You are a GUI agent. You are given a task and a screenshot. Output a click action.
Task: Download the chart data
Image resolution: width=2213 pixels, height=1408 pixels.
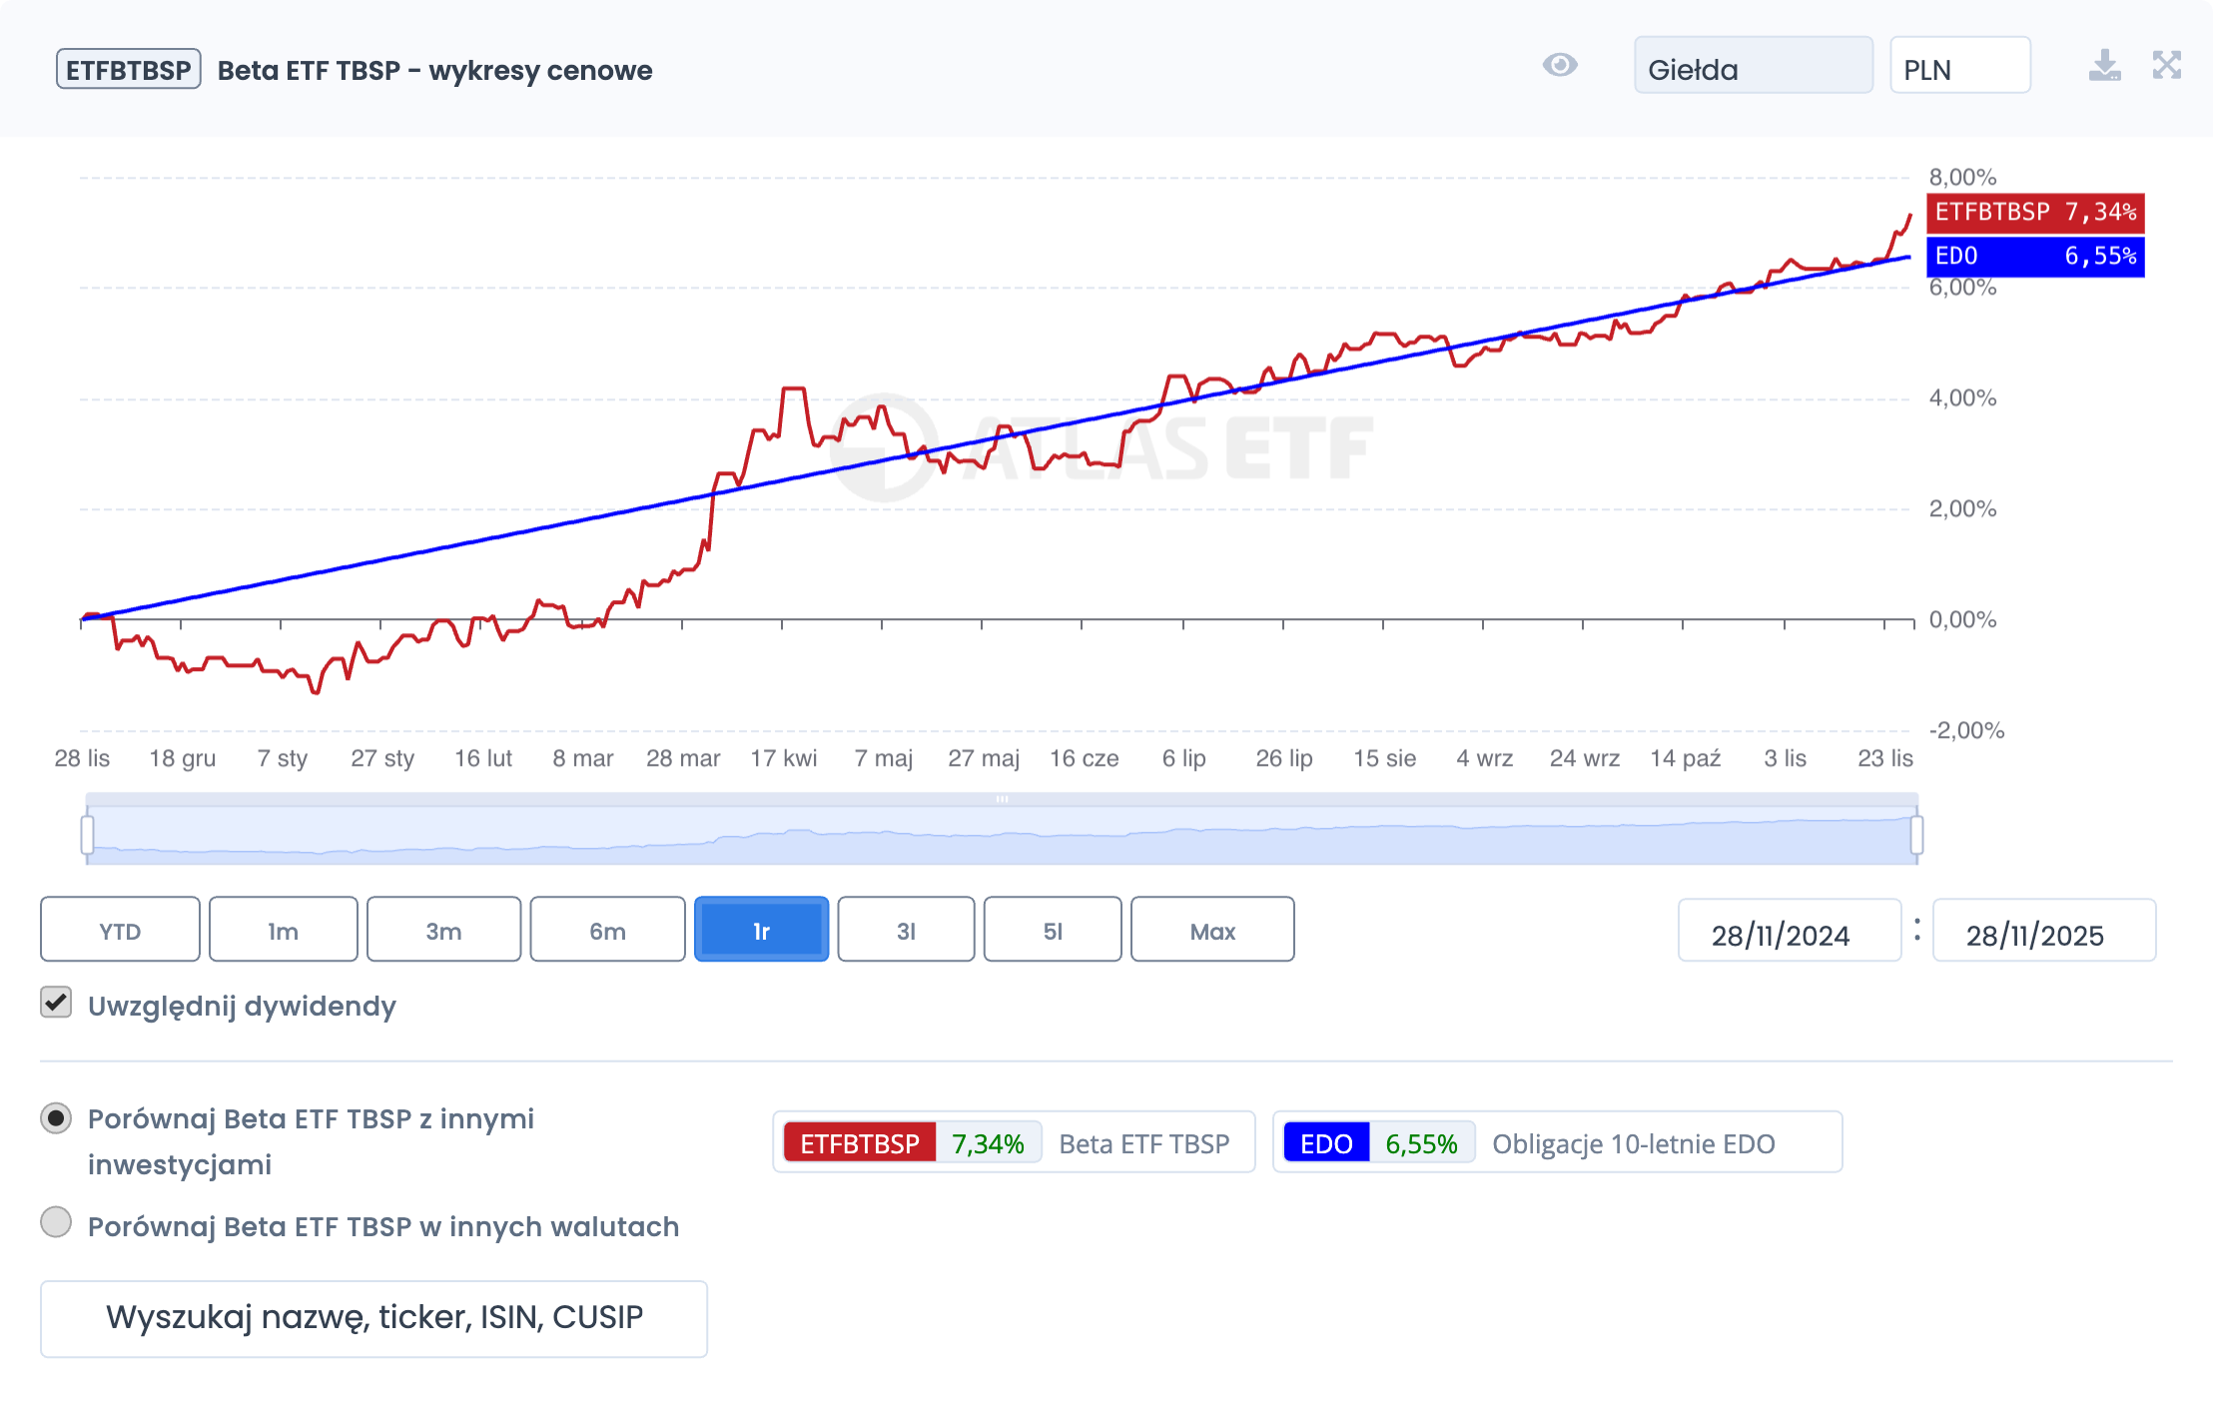pos(2104,66)
